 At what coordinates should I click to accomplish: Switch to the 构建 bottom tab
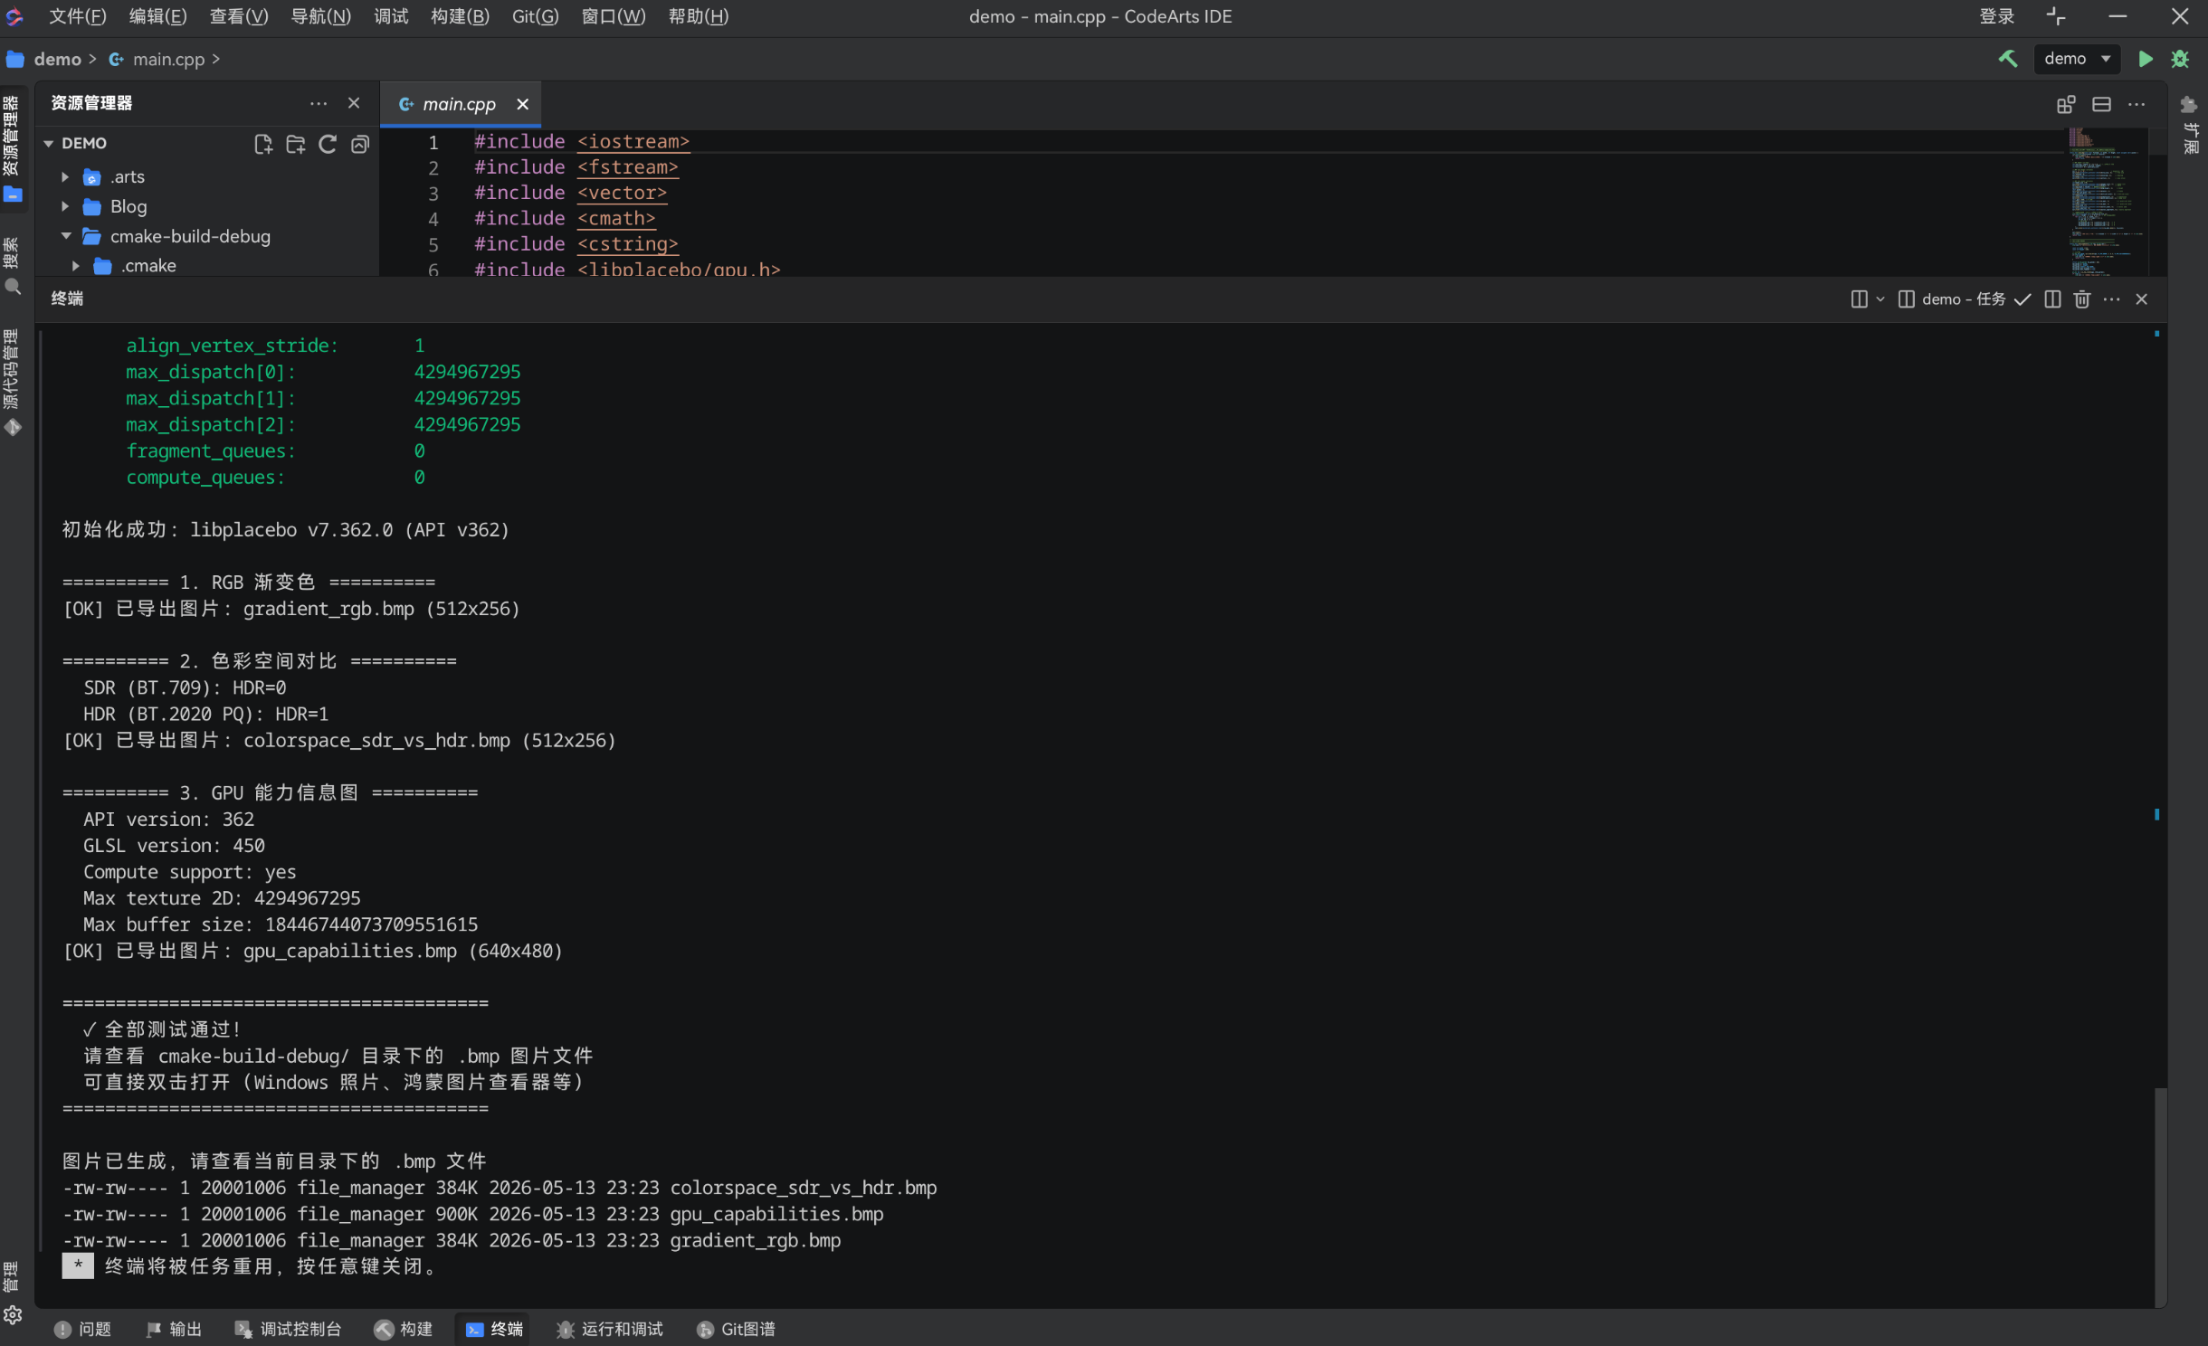click(404, 1329)
